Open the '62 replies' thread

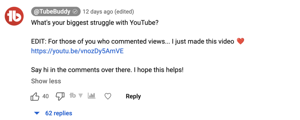(59, 113)
